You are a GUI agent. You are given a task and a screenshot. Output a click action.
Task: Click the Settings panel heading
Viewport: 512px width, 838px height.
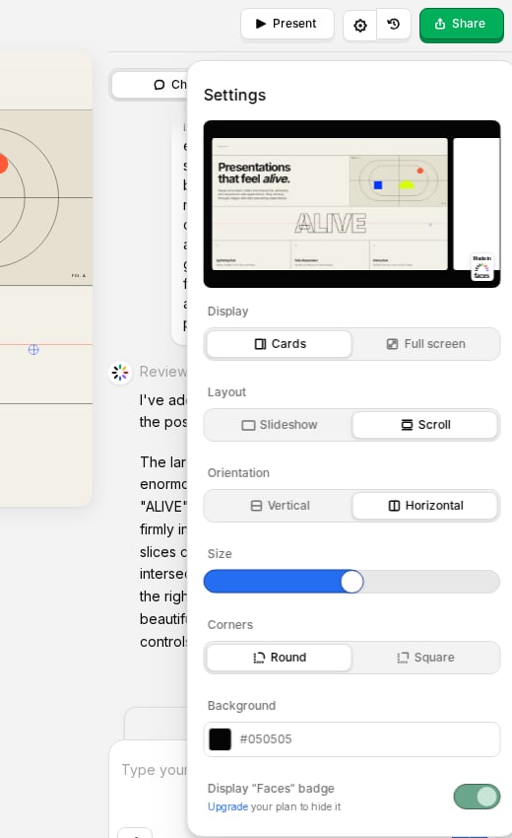pos(235,95)
